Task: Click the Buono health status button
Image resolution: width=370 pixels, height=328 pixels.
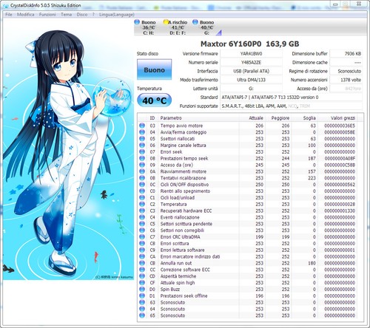Action: tap(154, 69)
